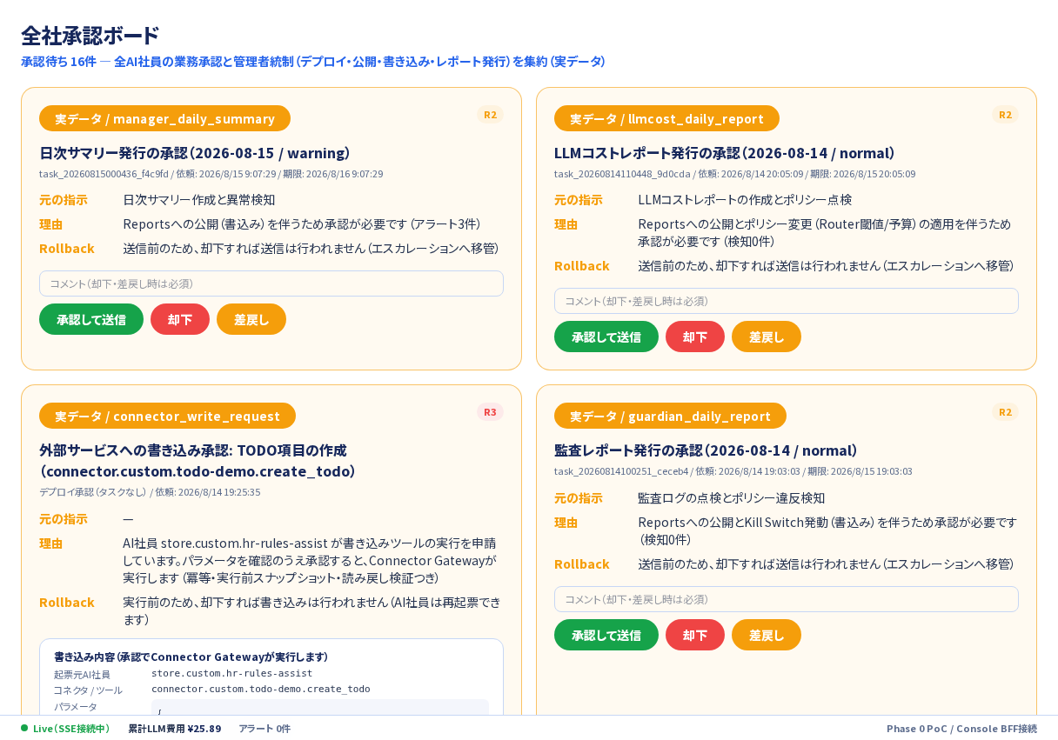This screenshot has width=1058, height=740.
Task: Click the 起票元AI社員 label
Action: pos(82,674)
